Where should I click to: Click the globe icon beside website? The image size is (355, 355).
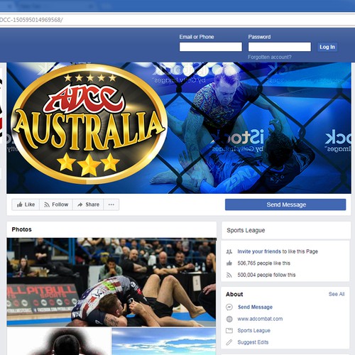pos(229,319)
